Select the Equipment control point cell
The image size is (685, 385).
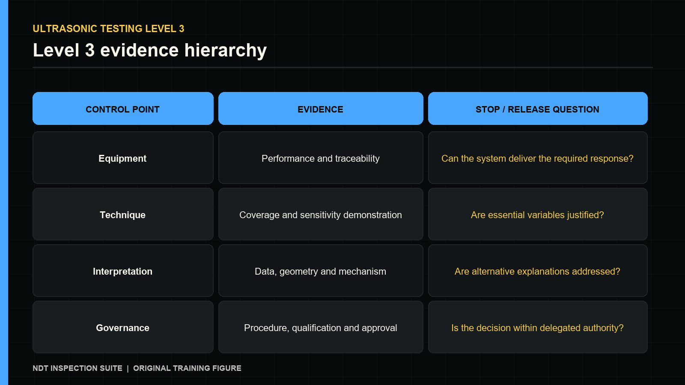(x=123, y=158)
